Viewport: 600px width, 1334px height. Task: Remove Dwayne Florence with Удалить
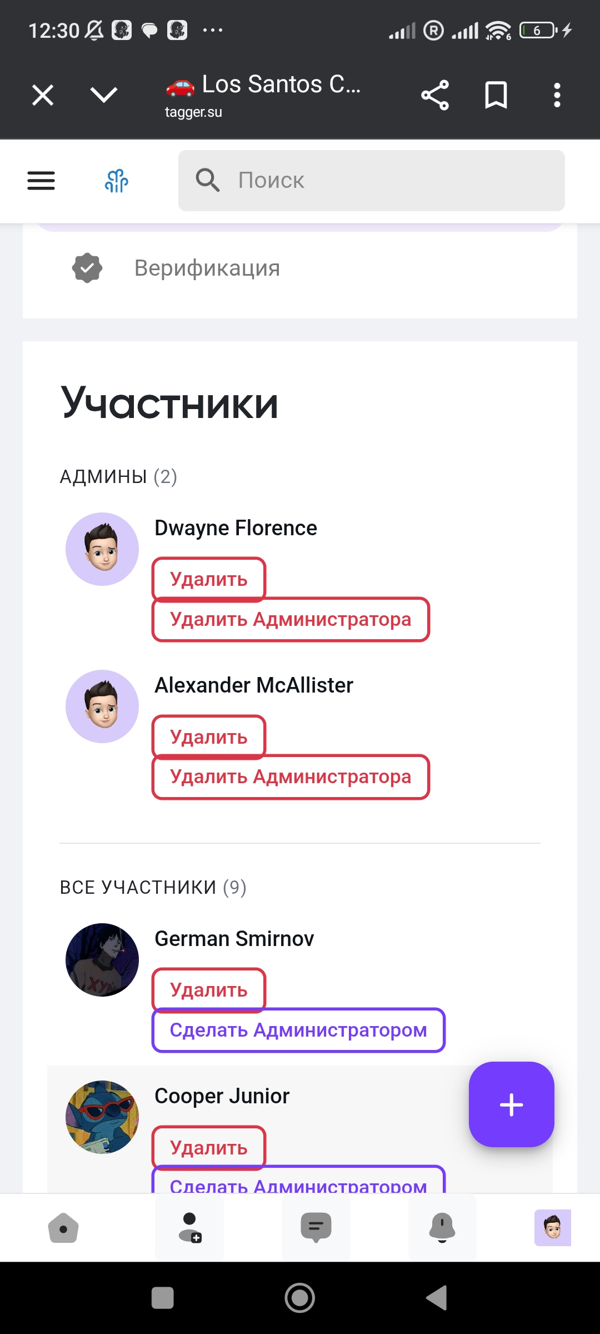click(209, 579)
